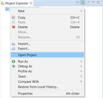Expand the New submenu arrow
This screenshot has height=98, width=103.
(81, 11)
